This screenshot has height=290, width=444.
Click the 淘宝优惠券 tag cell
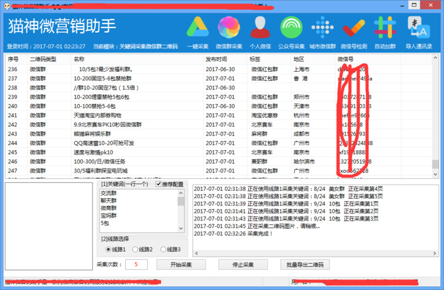click(265, 116)
